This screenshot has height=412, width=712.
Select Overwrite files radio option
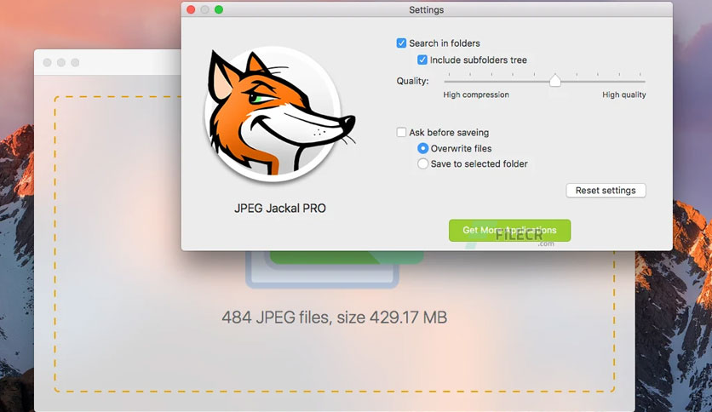tap(422, 148)
